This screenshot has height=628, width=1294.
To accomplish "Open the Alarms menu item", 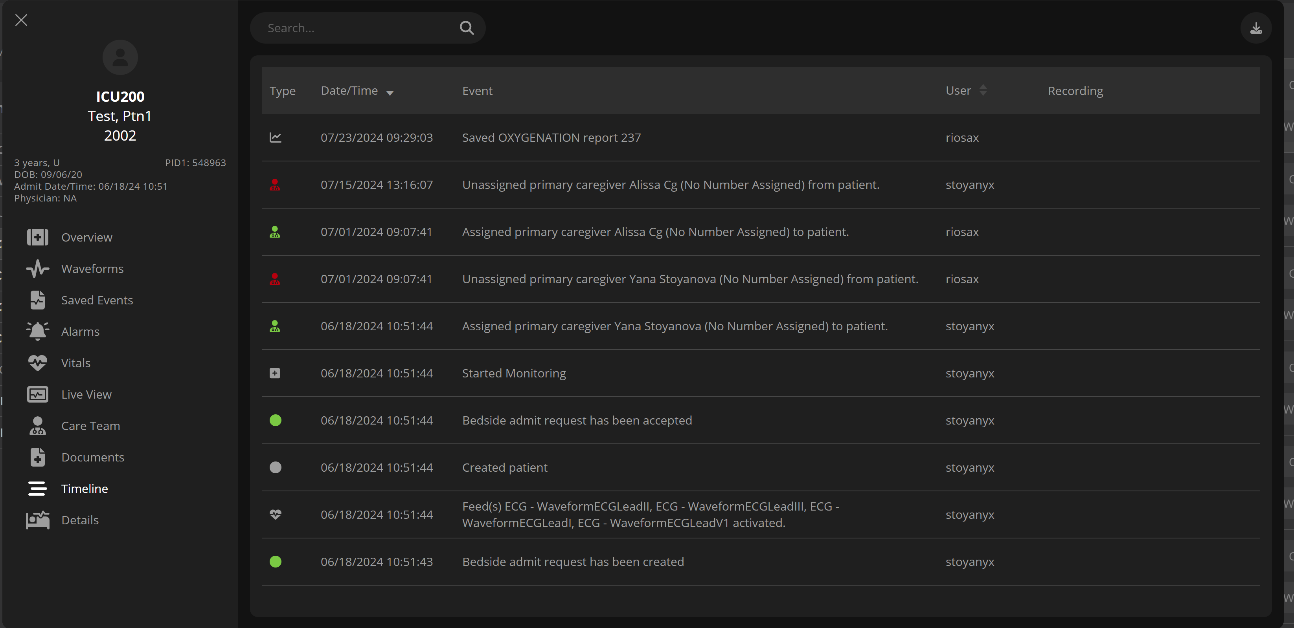I will click(x=80, y=331).
